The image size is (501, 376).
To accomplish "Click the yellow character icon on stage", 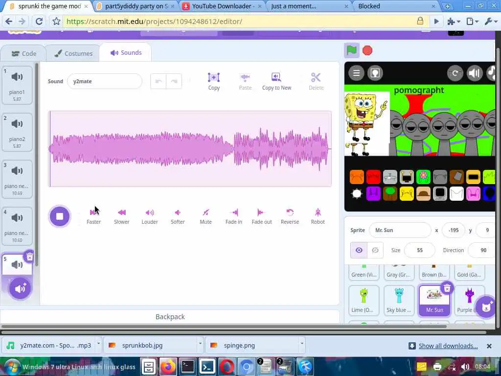I will (407, 194).
